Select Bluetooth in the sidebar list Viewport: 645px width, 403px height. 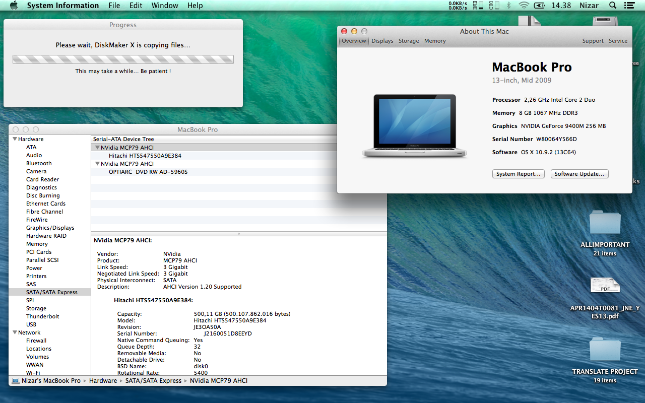tap(39, 163)
